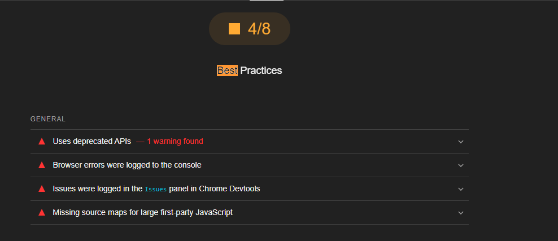The image size is (558, 241).
Task: Click the white bar at top
Action: pyautogui.click(x=267, y=1)
